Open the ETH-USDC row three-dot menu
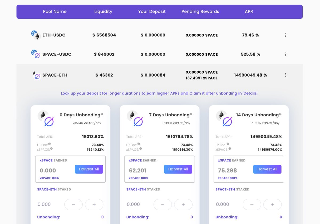The image size is (320, 224). pos(286,35)
